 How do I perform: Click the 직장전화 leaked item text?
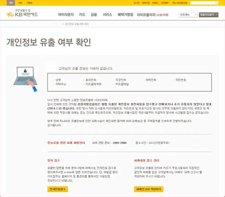click(121, 80)
